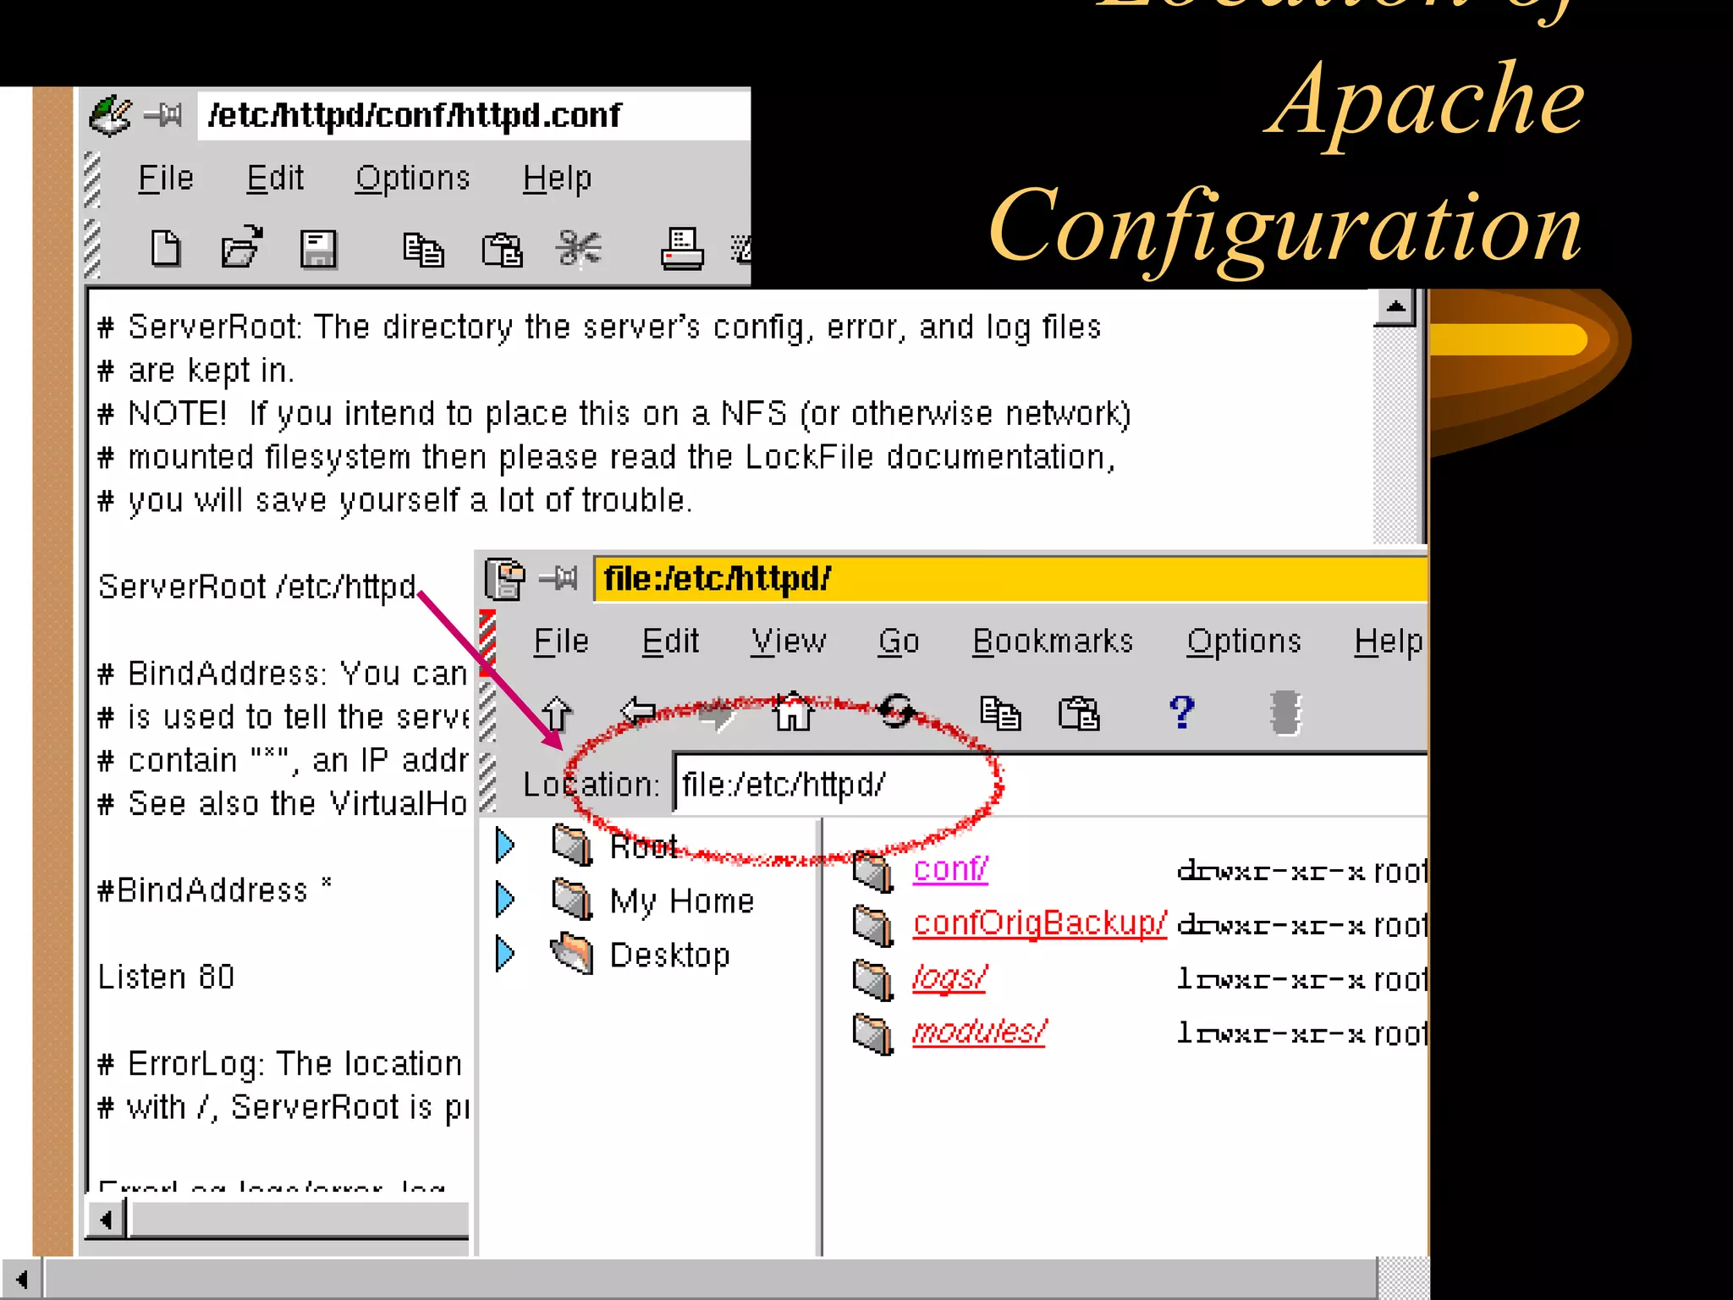Screen dimensions: 1733x1300
Task: Click the folder icon beside modules/
Action: pyautogui.click(x=873, y=1033)
